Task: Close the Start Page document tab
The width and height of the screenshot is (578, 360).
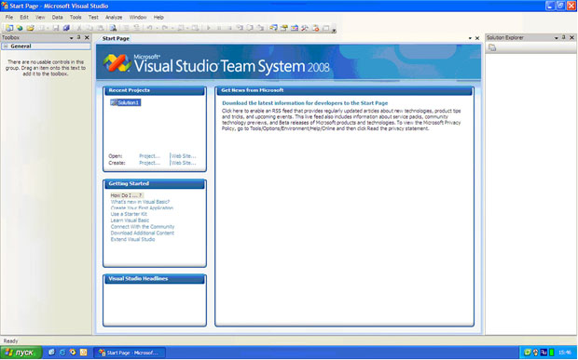Action: [477, 38]
